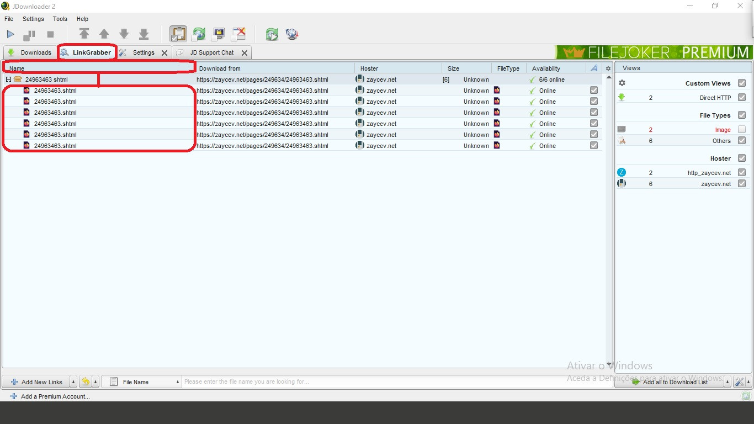Toggle the clipboard observer icon
Screen dimensions: 754x424
(x=178, y=34)
